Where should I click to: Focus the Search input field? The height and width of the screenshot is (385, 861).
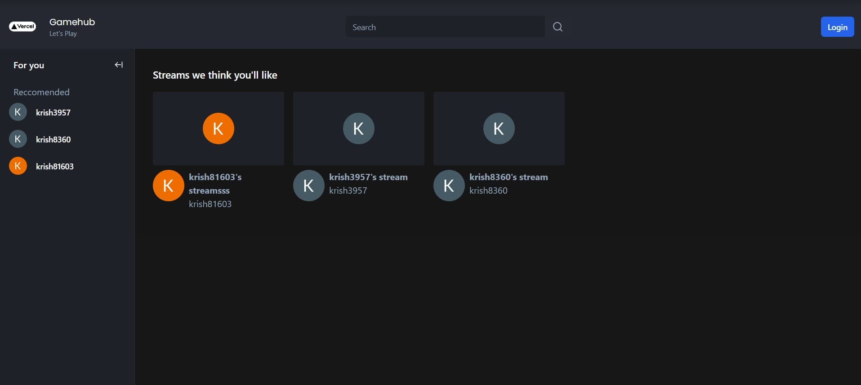[445, 27]
